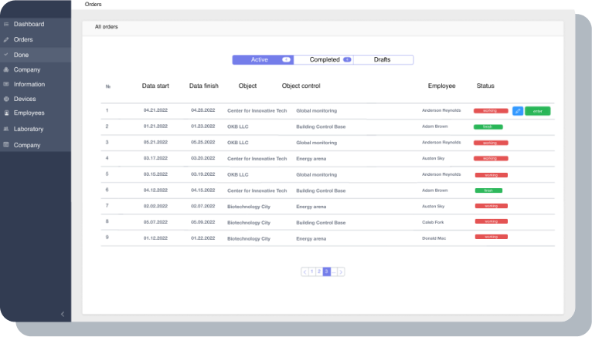Click green finish status for Adam Brown row 2
This screenshot has width=592, height=337.
[x=488, y=127]
